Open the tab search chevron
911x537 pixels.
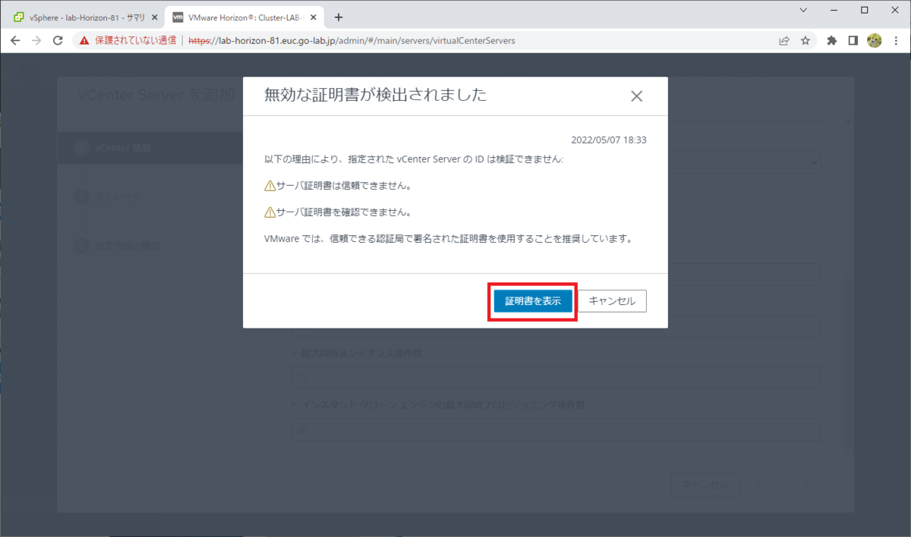click(803, 10)
